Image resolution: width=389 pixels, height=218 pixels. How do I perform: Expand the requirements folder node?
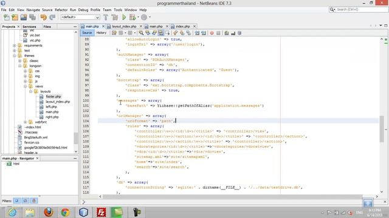pyautogui.click(x=15, y=45)
